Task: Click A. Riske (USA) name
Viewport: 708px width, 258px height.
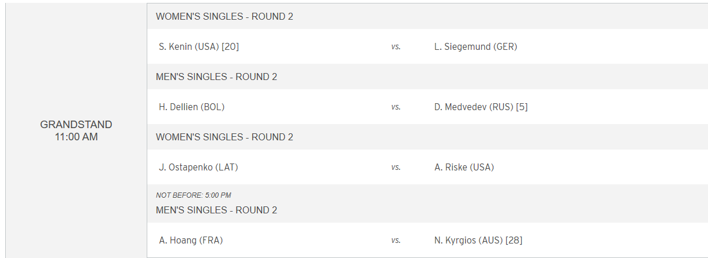Action: point(464,168)
